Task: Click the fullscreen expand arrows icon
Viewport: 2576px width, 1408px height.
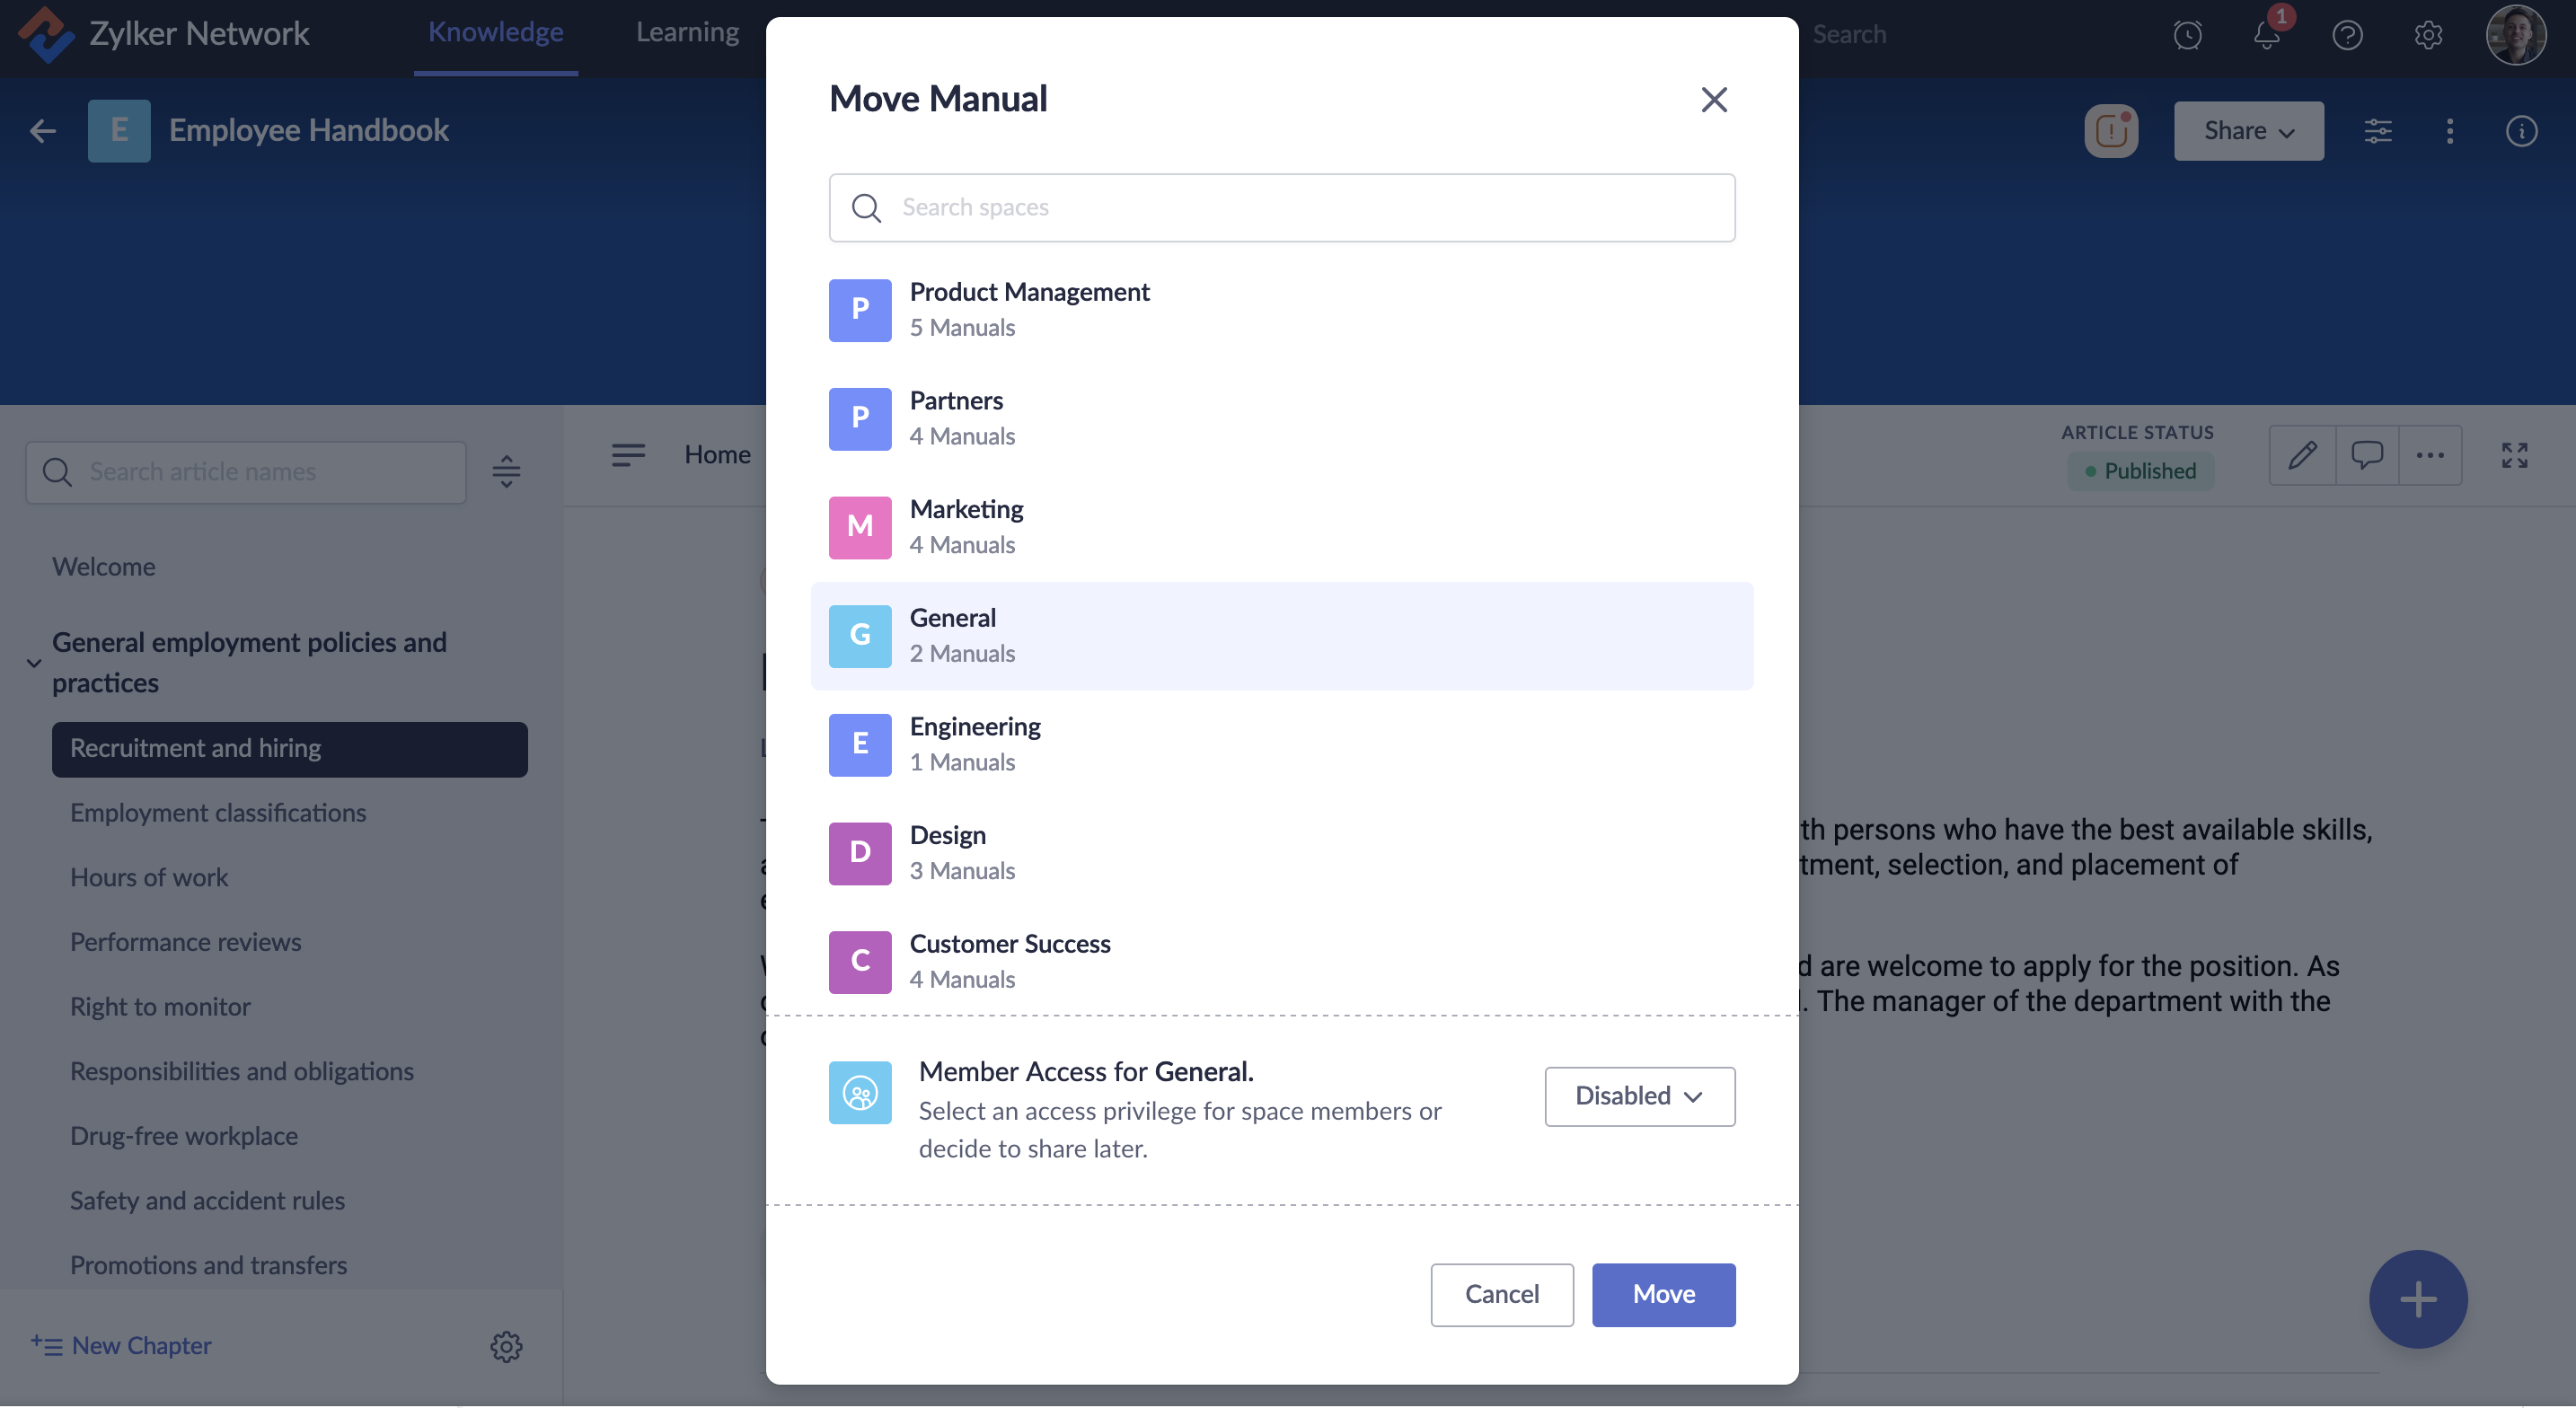Action: pos(2514,456)
